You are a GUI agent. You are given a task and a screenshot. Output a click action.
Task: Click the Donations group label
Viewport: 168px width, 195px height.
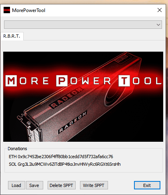[x=17, y=149]
